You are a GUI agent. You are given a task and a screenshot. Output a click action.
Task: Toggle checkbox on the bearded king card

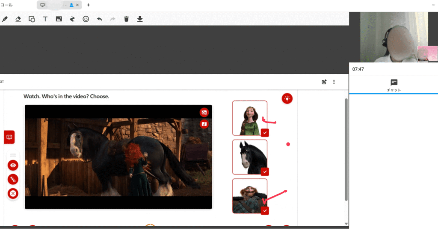point(264,210)
